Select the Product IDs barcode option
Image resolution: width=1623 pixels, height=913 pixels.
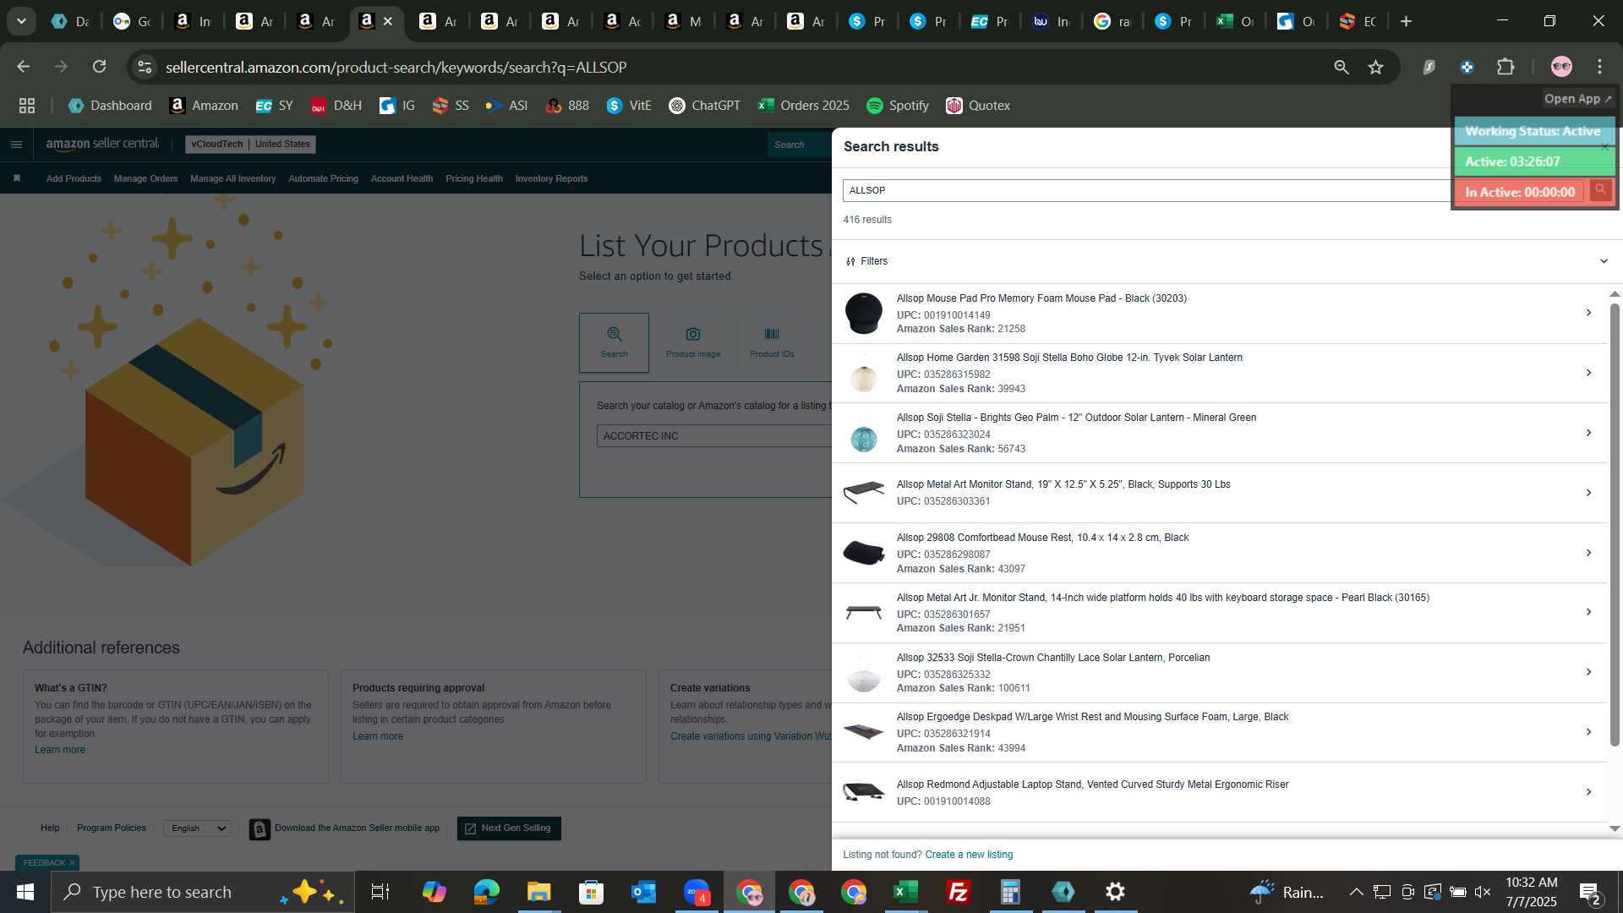click(772, 342)
